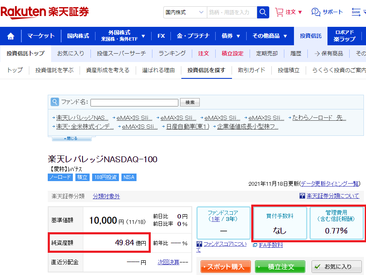Image resolution: width=366 pixels, height=275 pixels.
Task: Open 資産形成を考える
Action: [x=108, y=70]
